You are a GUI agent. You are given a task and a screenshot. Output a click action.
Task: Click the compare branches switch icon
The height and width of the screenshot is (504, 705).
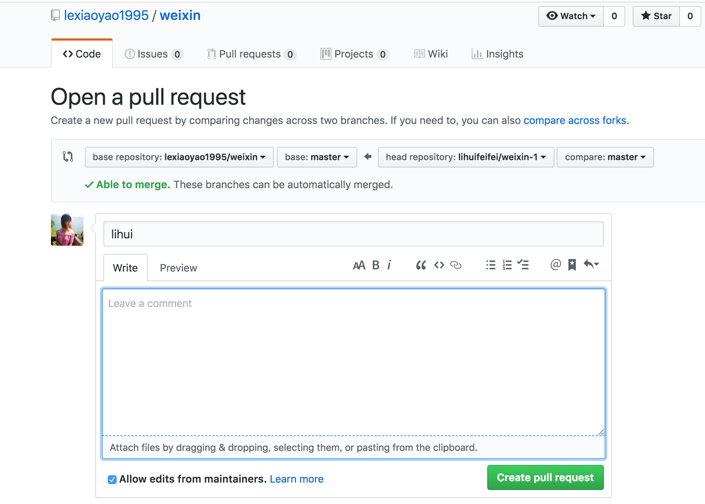(x=68, y=156)
